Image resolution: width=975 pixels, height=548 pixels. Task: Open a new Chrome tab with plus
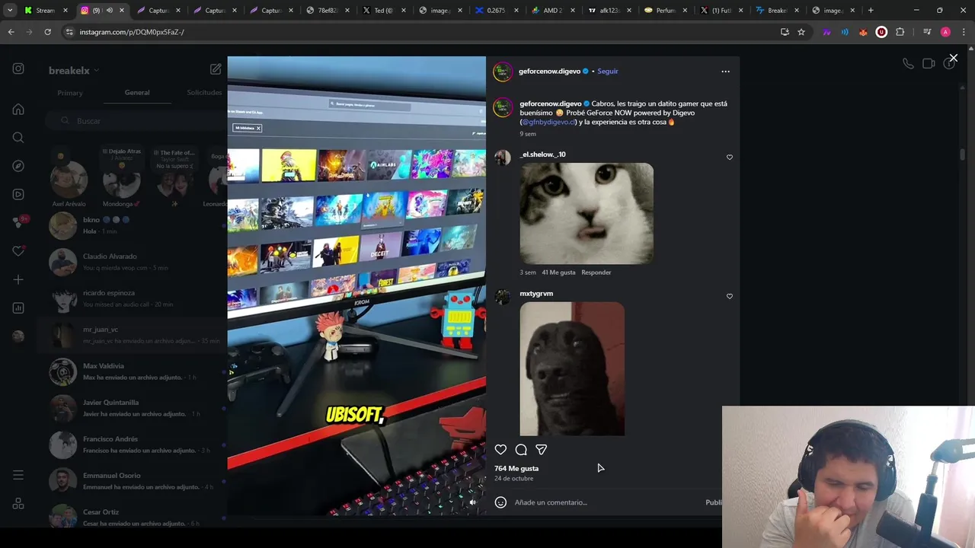point(871,11)
